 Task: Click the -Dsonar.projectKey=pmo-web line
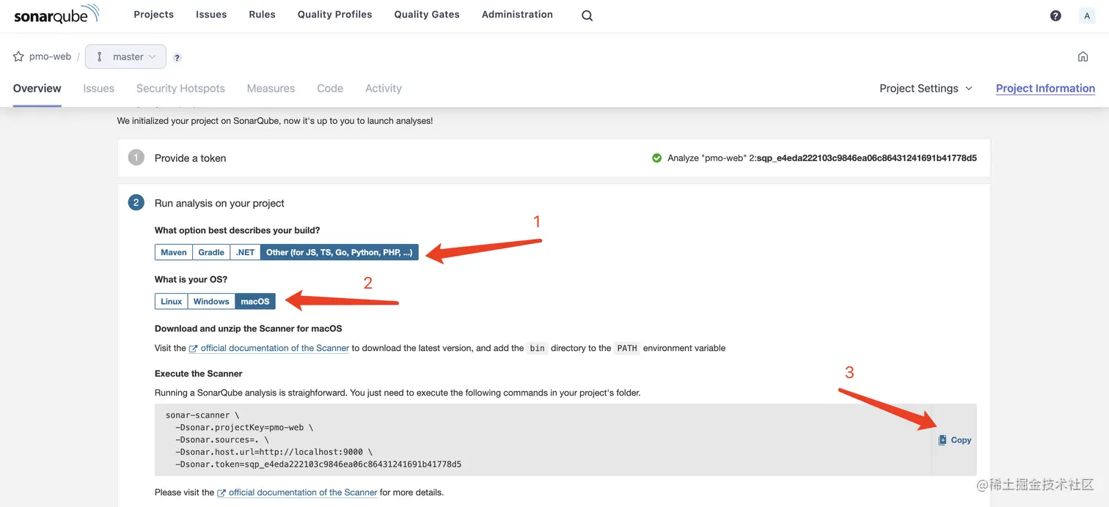(244, 427)
